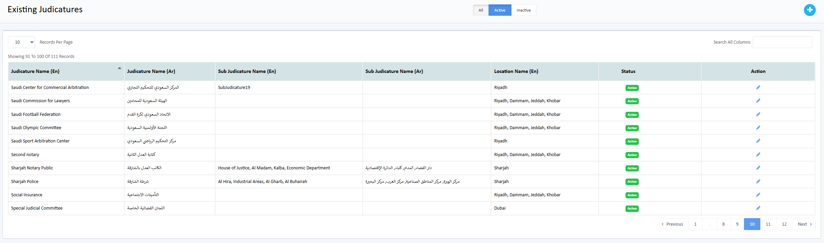Click 'Existing Judicatures' page title
The width and height of the screenshot is (824, 243).
coord(45,10)
